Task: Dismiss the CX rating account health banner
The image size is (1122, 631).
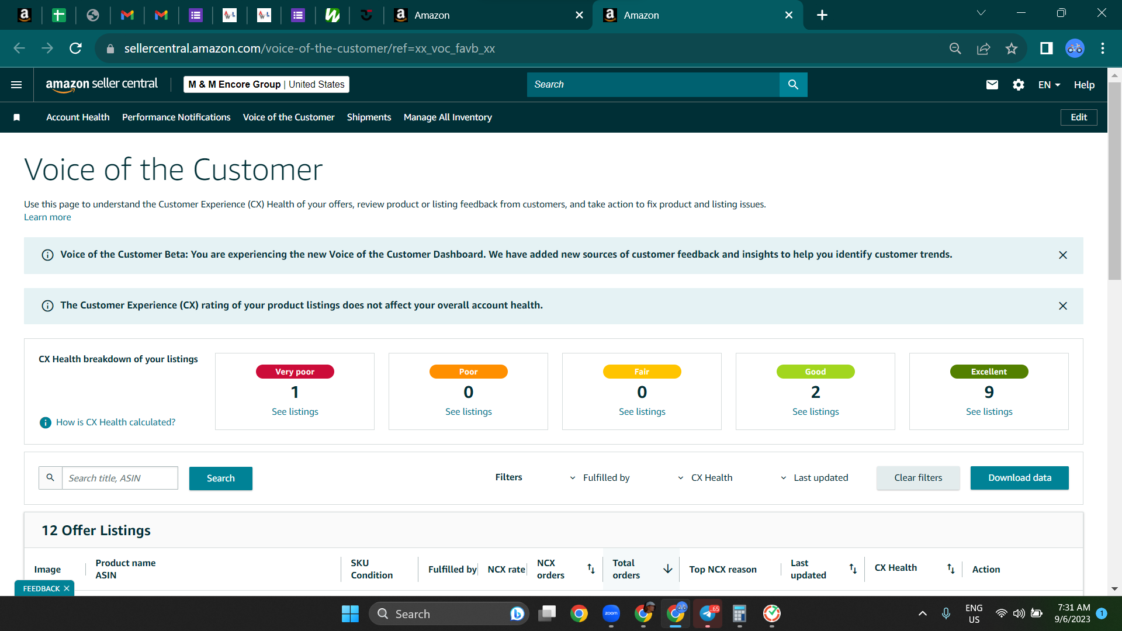Action: (1063, 306)
